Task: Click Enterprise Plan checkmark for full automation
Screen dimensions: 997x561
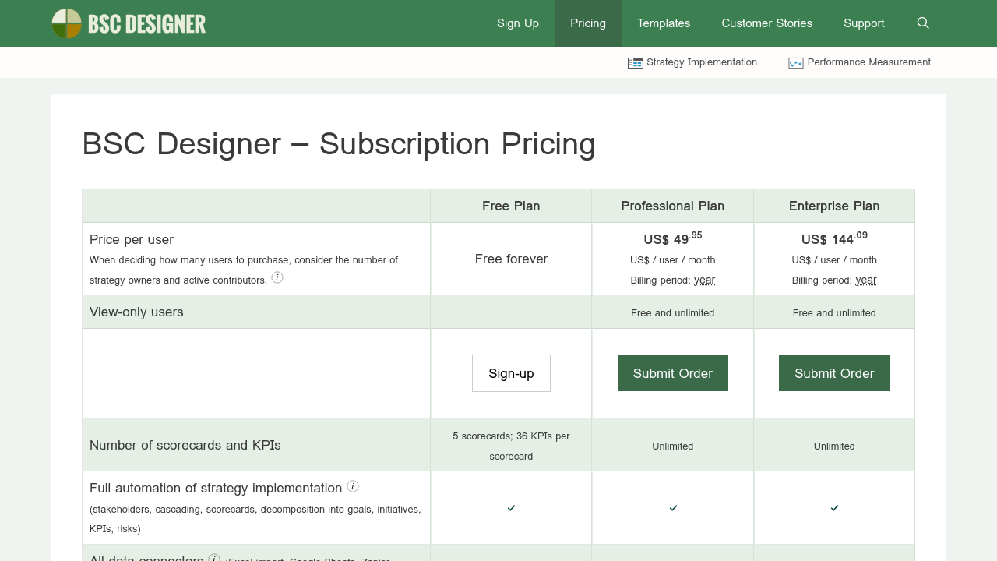Action: (834, 508)
